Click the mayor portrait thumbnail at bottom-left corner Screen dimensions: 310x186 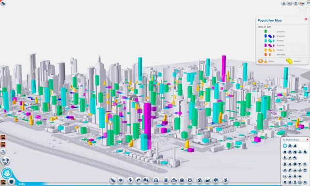click(x=3, y=182)
